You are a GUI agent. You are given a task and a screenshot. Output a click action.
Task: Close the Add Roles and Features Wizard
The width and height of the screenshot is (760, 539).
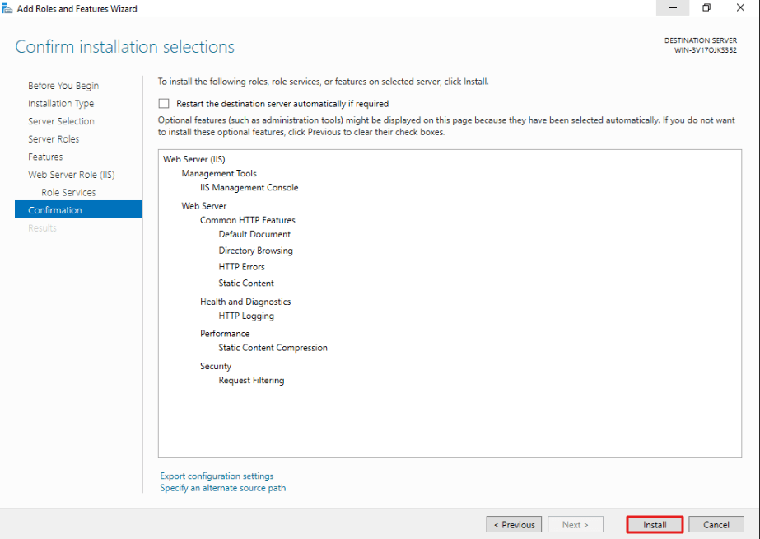(x=740, y=7)
